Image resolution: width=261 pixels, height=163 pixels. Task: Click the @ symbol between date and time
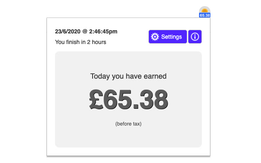(85, 31)
